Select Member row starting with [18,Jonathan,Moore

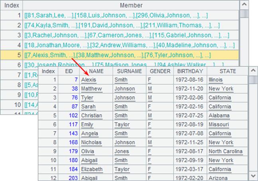(120, 45)
